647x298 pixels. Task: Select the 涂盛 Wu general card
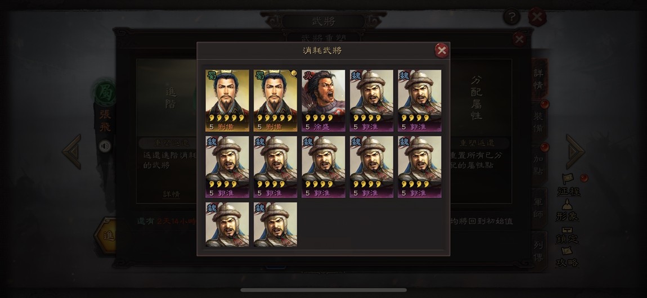[323, 101]
